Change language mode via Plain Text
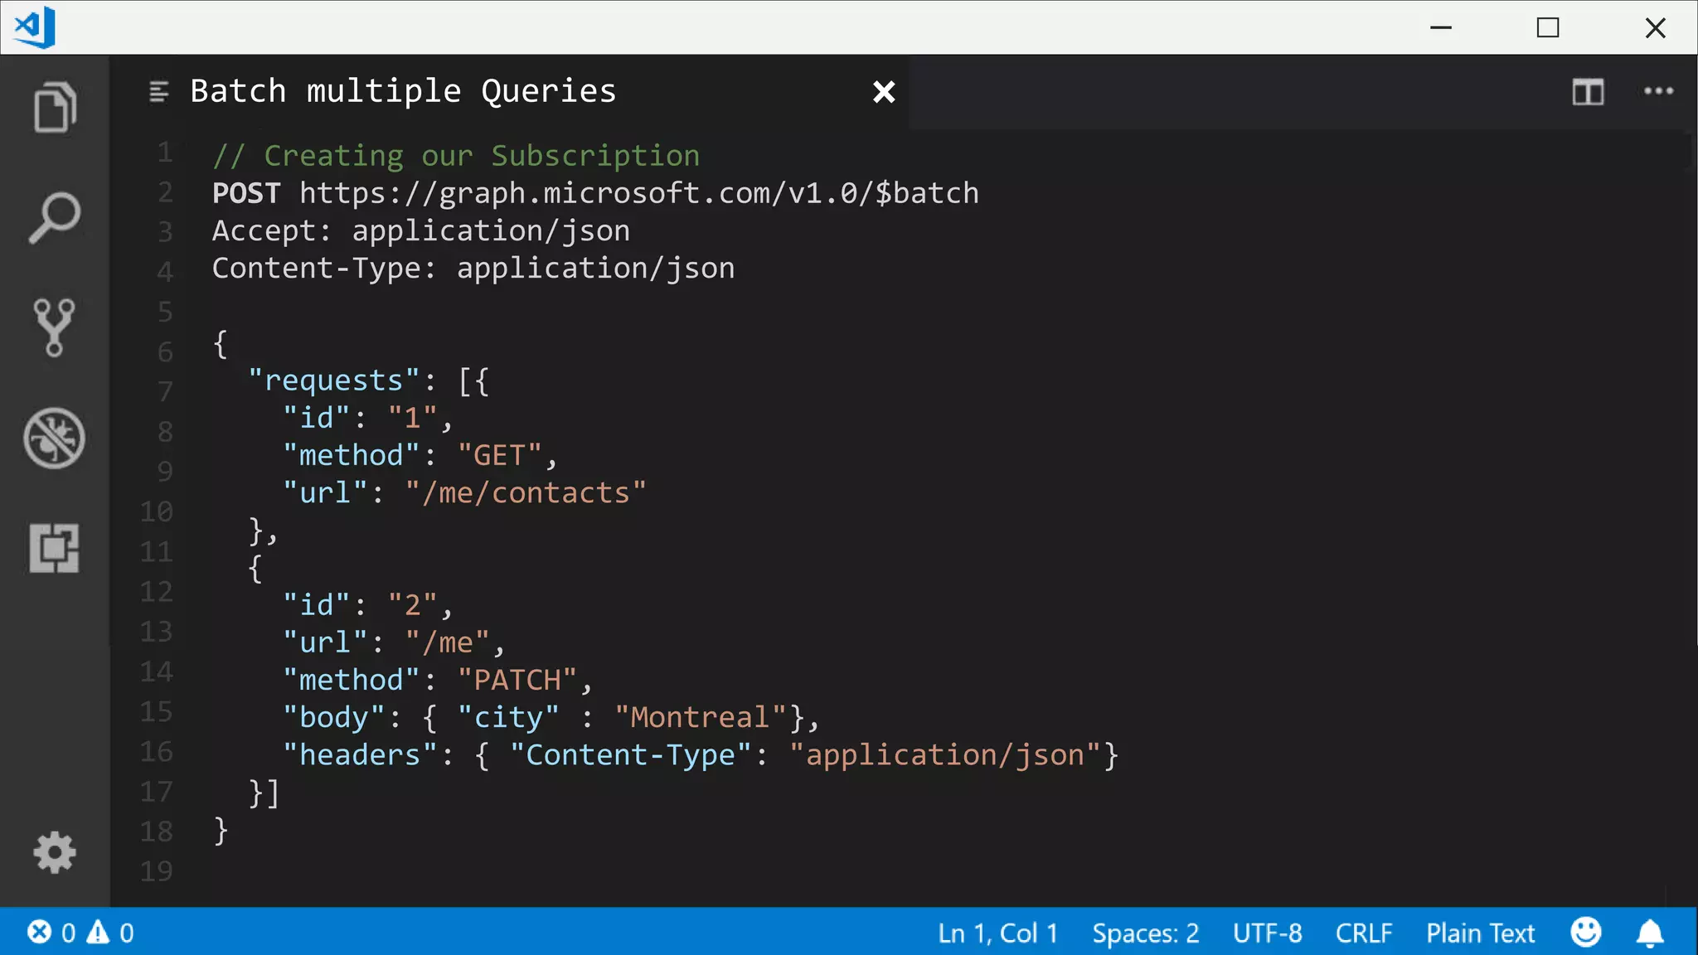Screen dimensions: 1698x955 (x=1481, y=933)
